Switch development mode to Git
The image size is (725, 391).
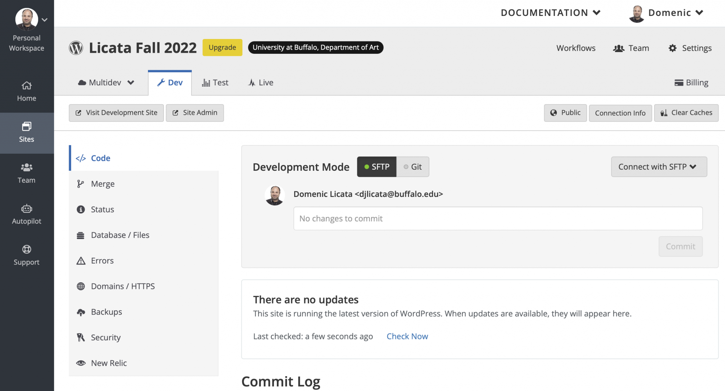point(413,167)
